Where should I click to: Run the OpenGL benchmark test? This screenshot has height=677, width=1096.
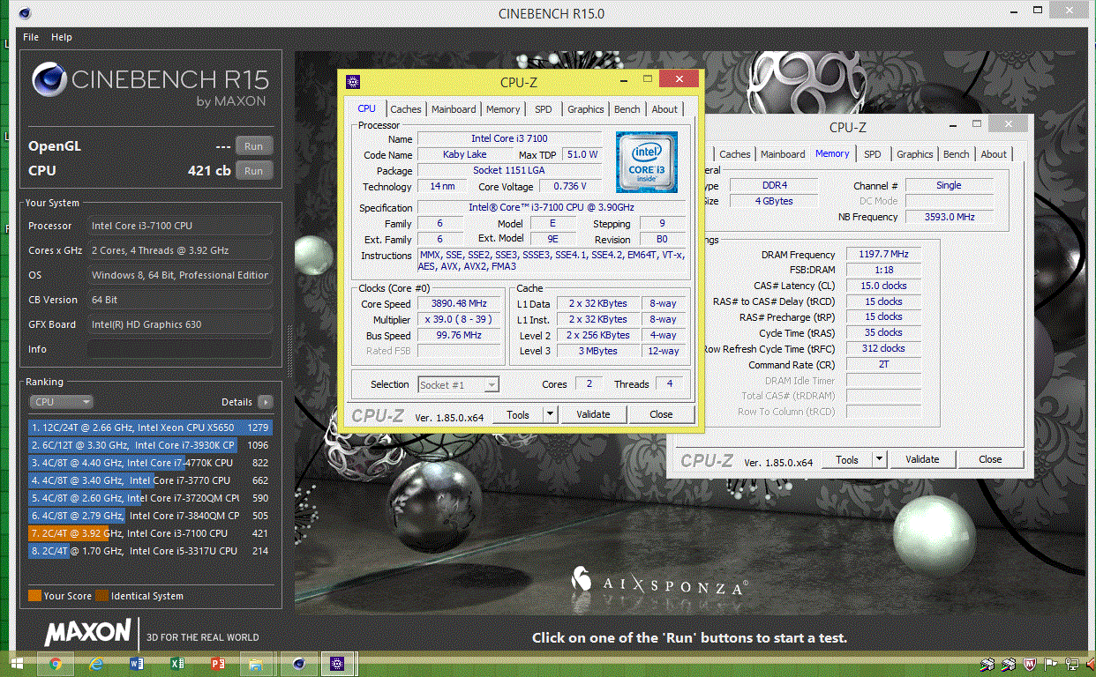(254, 146)
